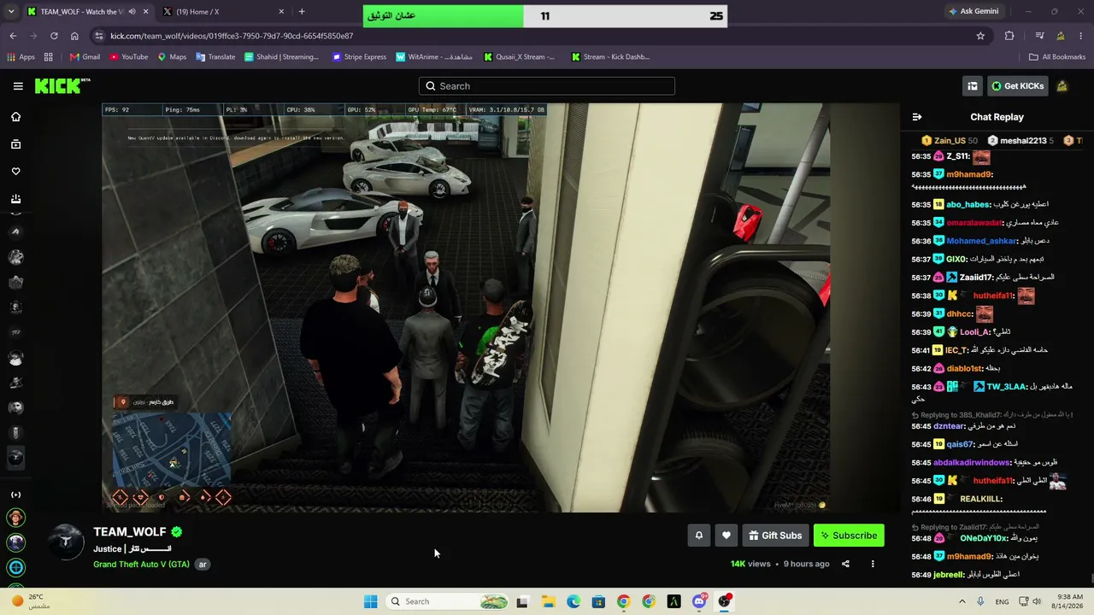
Task: Open the icon left of Get KICKs
Action: coord(973,86)
